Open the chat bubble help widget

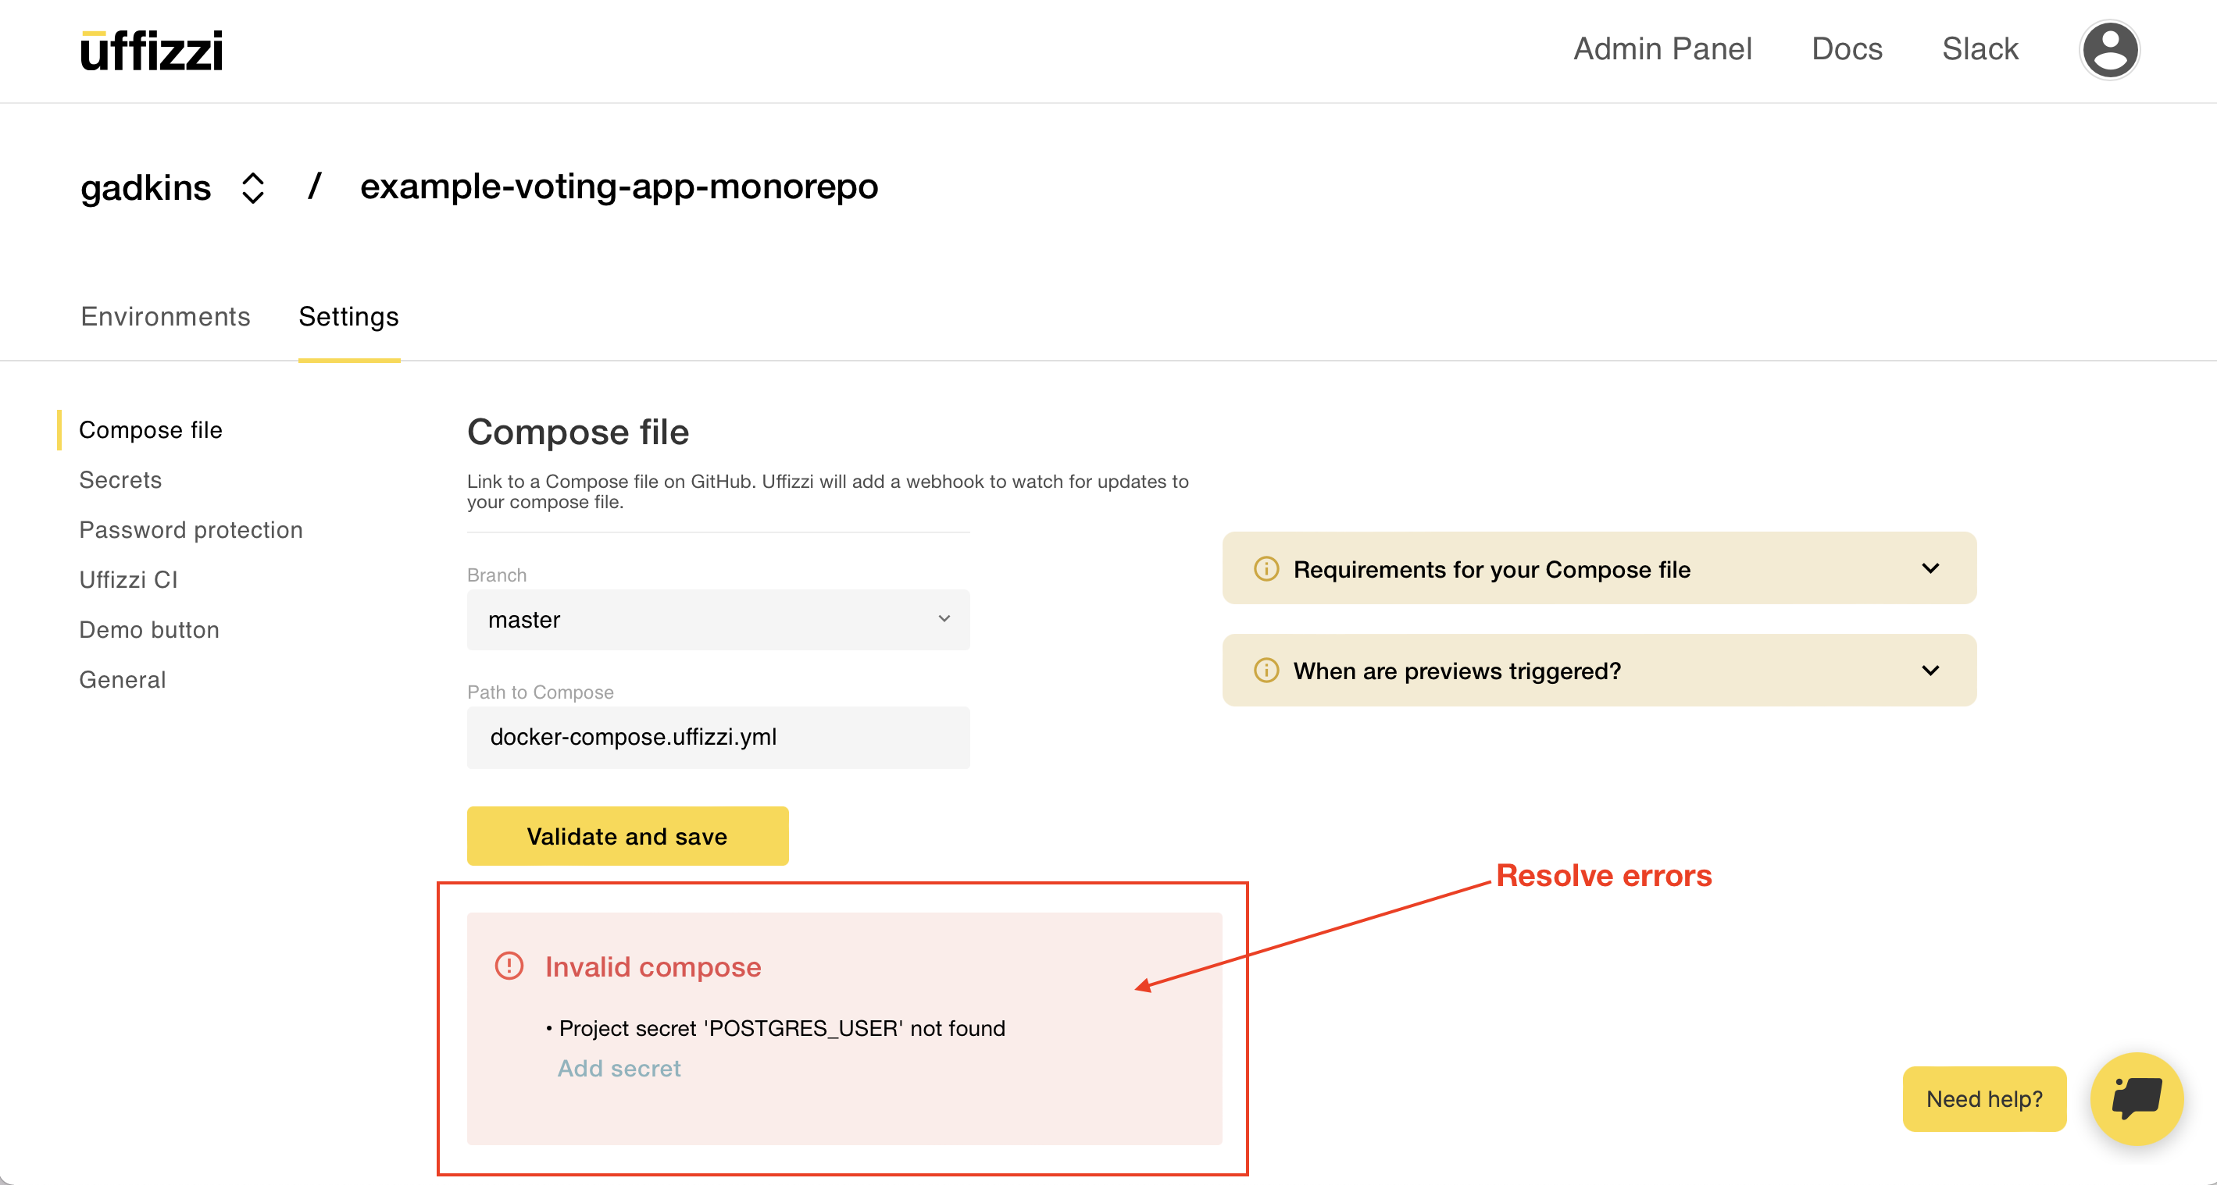click(x=2136, y=1098)
